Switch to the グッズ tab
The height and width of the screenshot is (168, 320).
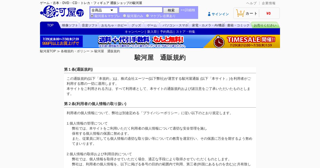coord(136,25)
